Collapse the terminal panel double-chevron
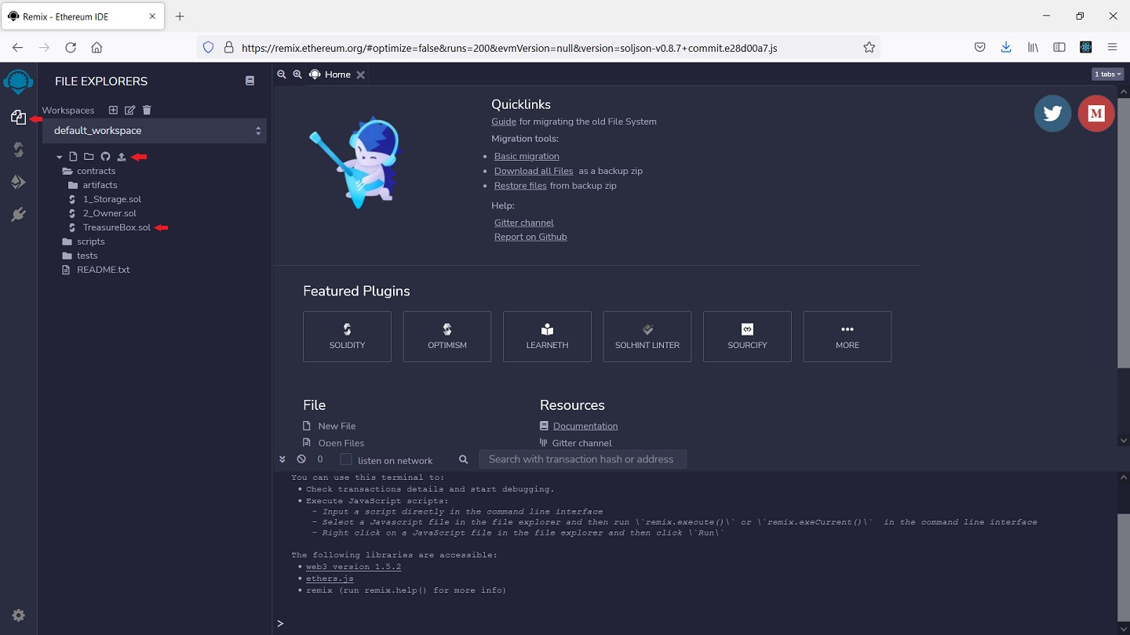This screenshot has width=1130, height=635. [x=282, y=459]
